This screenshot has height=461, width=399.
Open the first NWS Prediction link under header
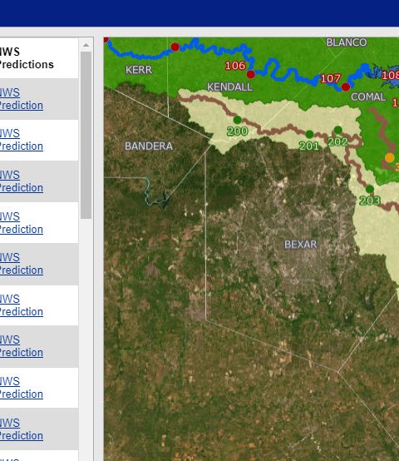click(21, 99)
